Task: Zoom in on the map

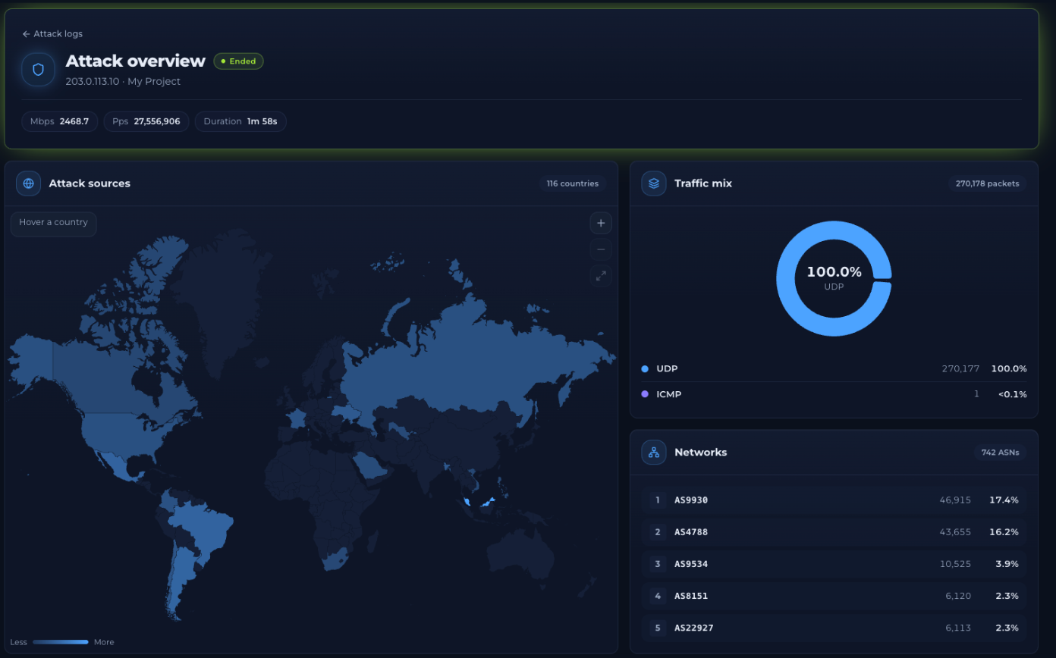Action: (601, 223)
